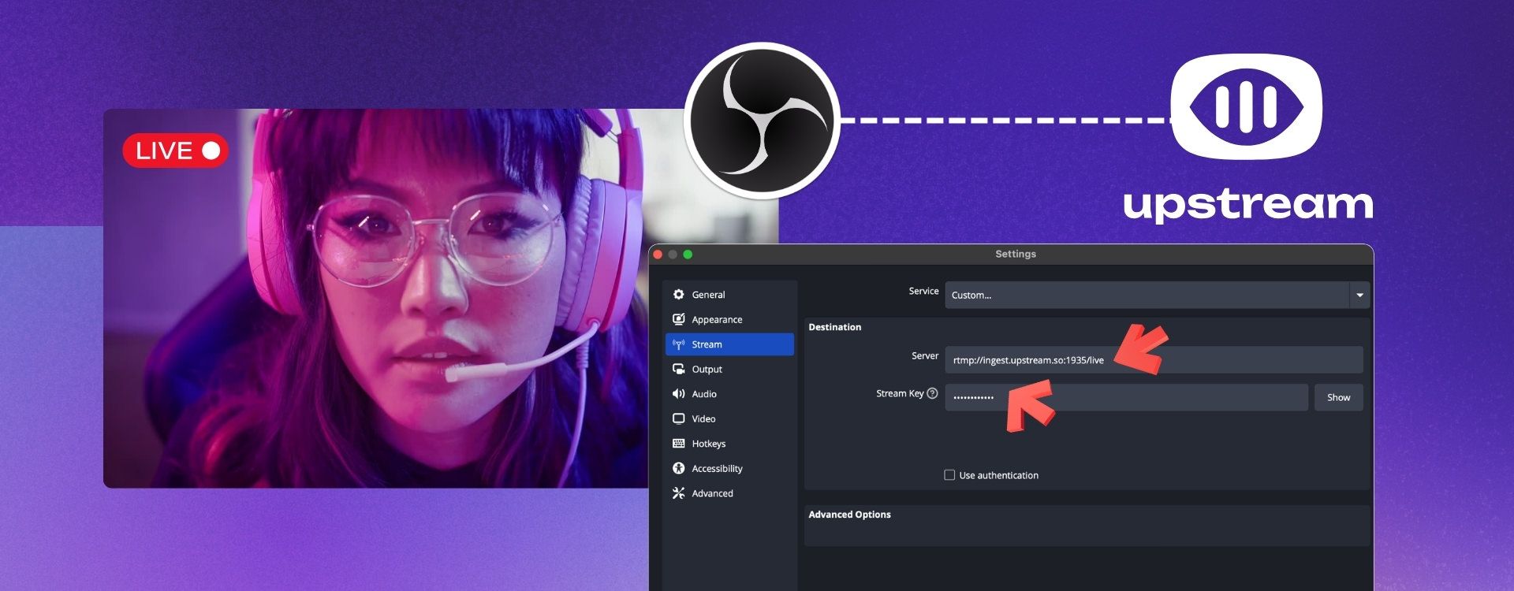Show the hidden stream key

(x=1338, y=397)
